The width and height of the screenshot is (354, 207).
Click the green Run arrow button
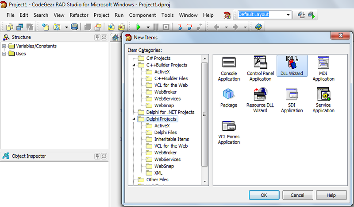(139, 27)
